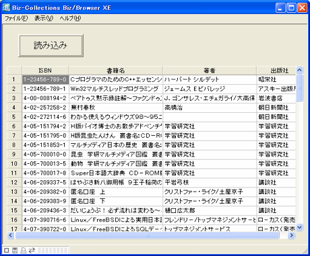Click the highlighted cell 1-23456-789-0
310x256 pixels.
(45, 79)
